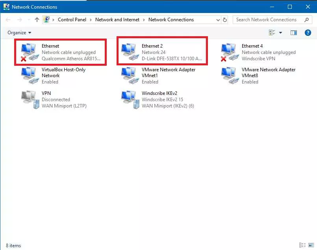Select VMware VMnet8 adapter icon
Image resolution: width=317 pixels, height=250 pixels.
click(230, 76)
